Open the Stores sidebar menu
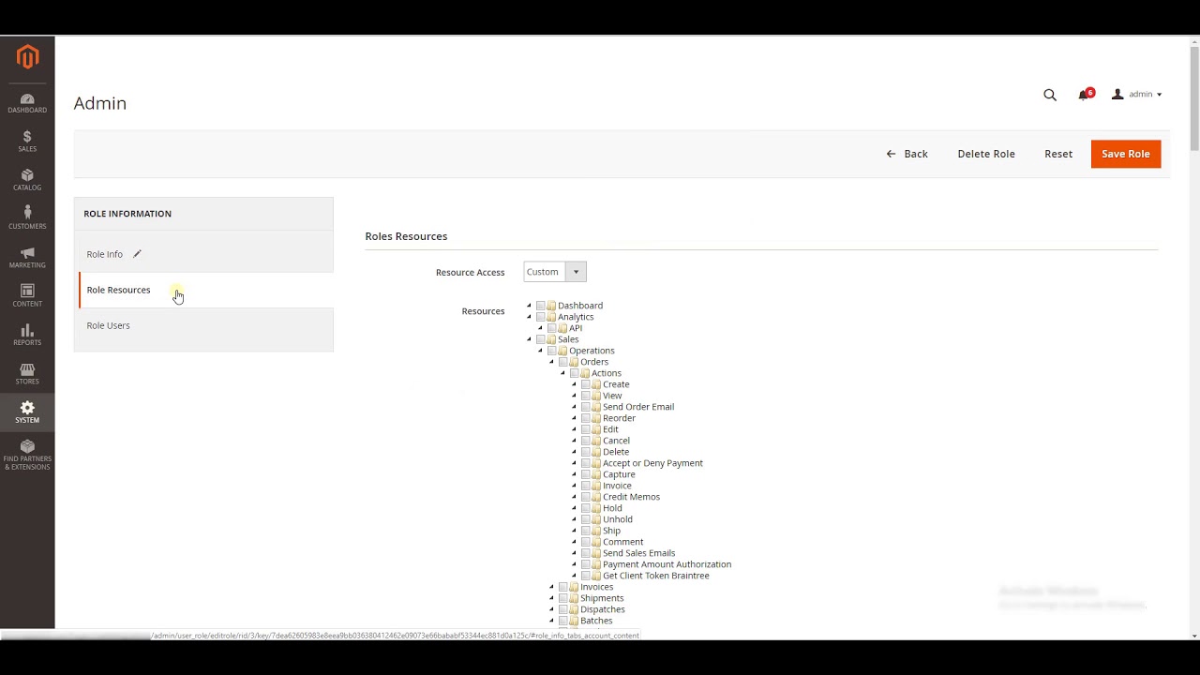The width and height of the screenshot is (1200, 675). click(x=27, y=375)
